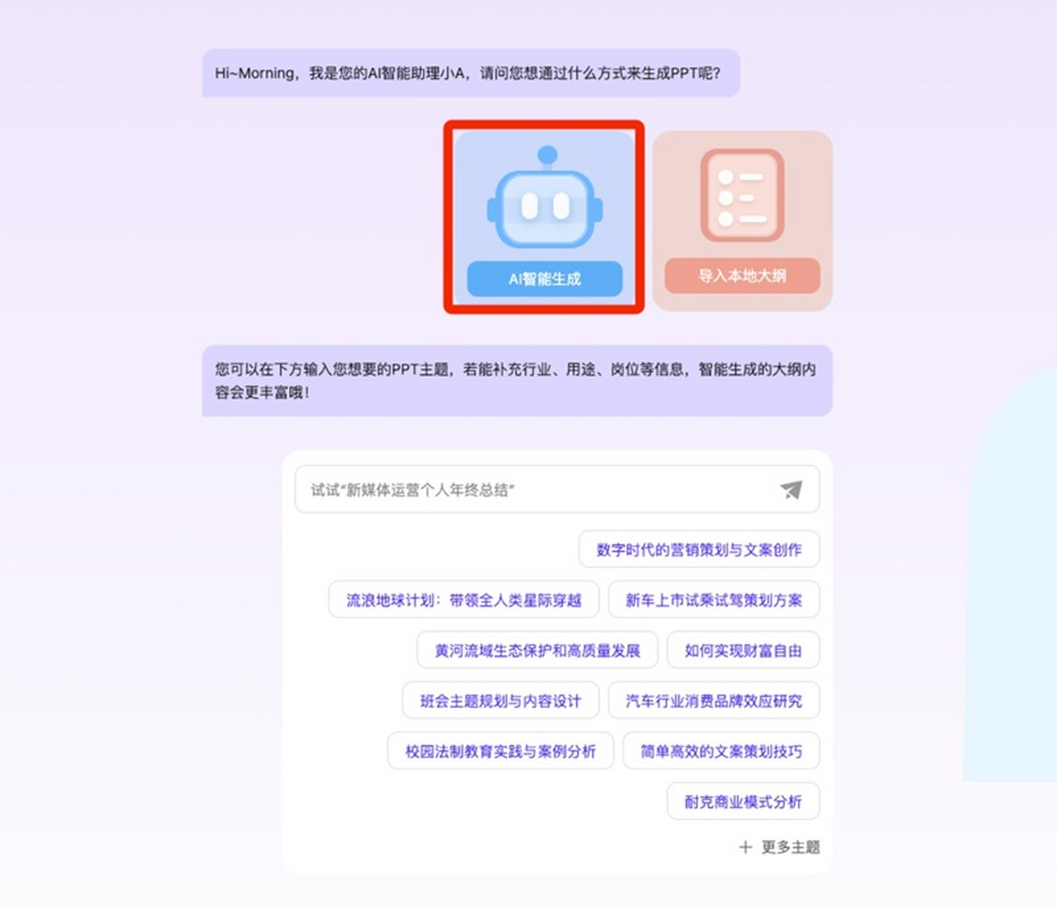The width and height of the screenshot is (1057, 906).
Task: Choose the 如何实现财富自由 topic
Action: click(x=743, y=651)
